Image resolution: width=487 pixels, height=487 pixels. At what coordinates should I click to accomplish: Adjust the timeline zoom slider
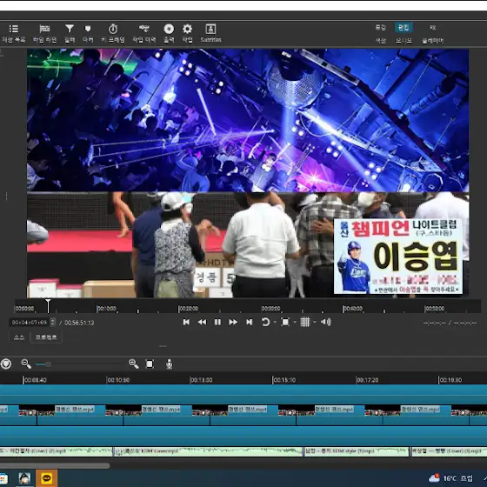79,364
